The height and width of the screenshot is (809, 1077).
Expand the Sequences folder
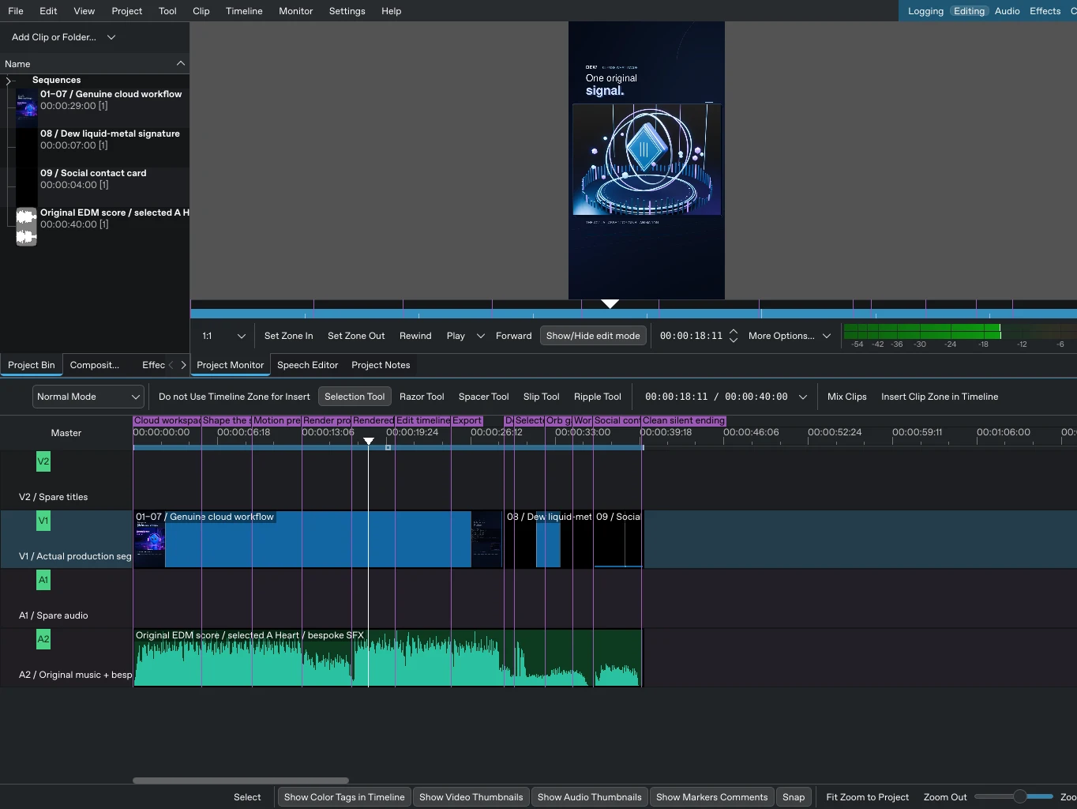click(x=9, y=81)
